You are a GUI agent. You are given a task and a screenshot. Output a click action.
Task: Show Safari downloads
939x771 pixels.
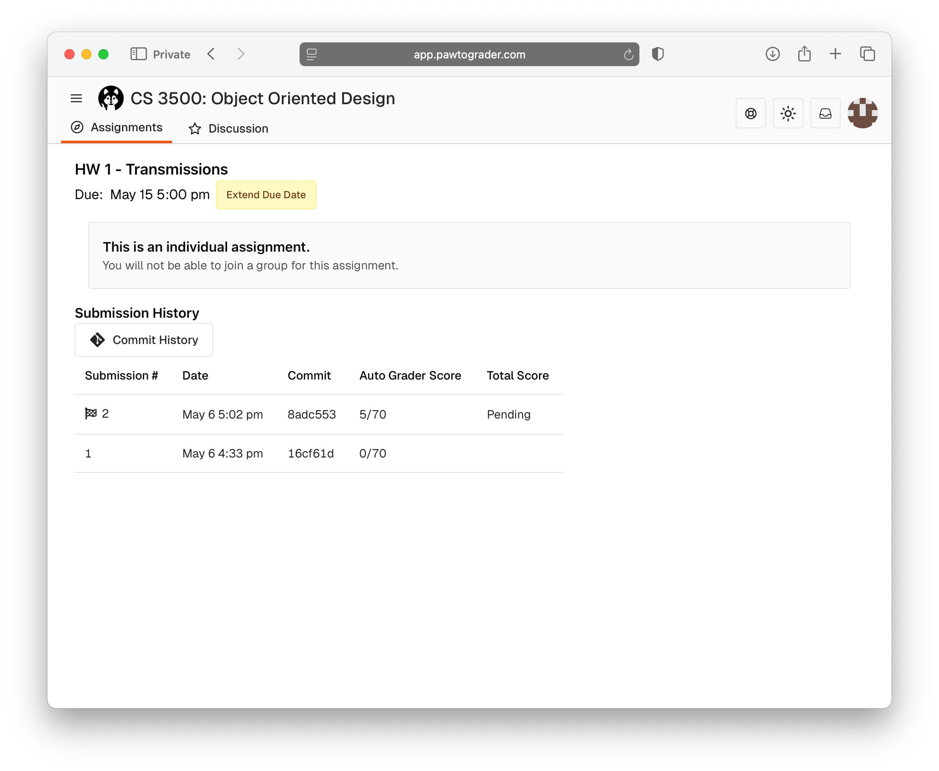point(772,54)
